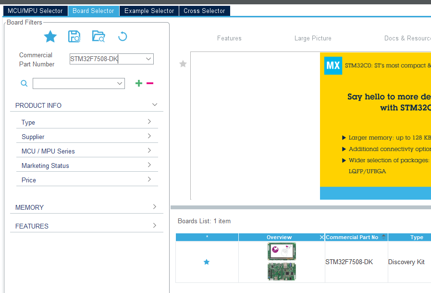Toggle the gray favorite star beside the preview

tap(183, 64)
